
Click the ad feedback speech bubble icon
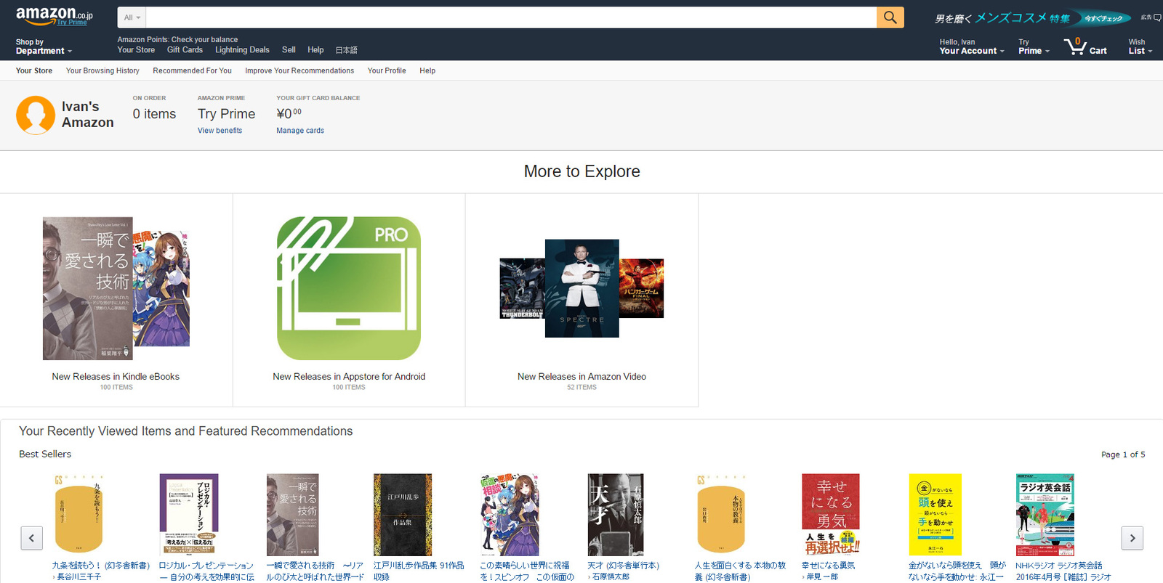pyautogui.click(x=1157, y=17)
